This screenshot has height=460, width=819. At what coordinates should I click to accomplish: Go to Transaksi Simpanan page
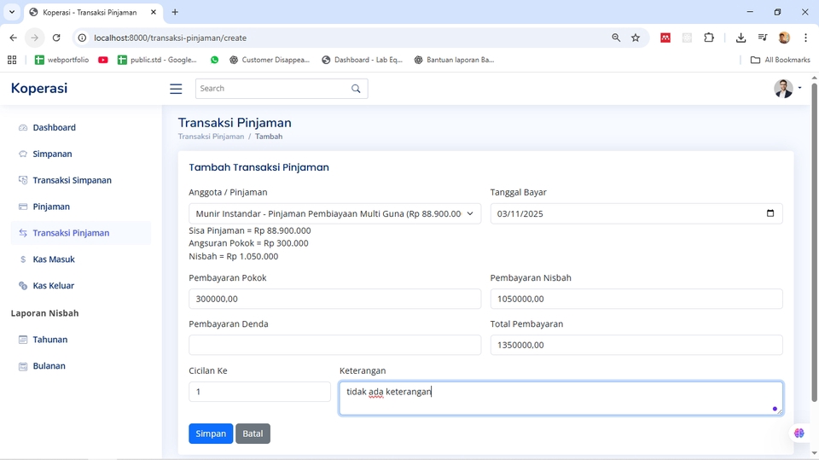coord(81,180)
